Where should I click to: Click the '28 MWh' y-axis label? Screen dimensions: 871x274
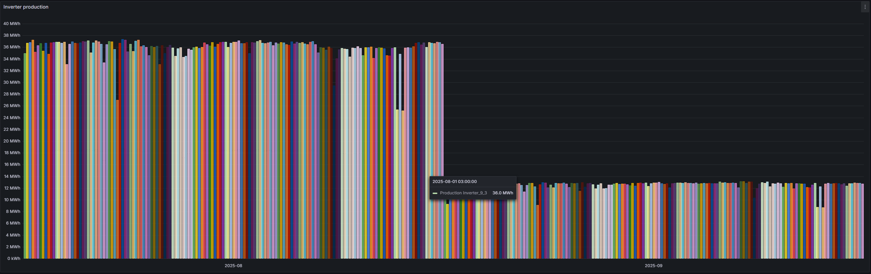[x=12, y=94]
